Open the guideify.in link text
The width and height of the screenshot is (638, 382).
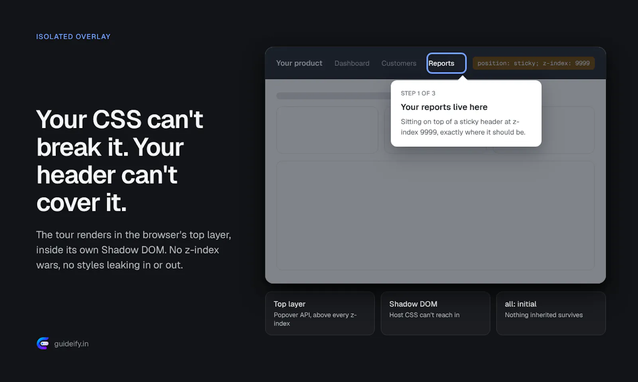coord(71,344)
